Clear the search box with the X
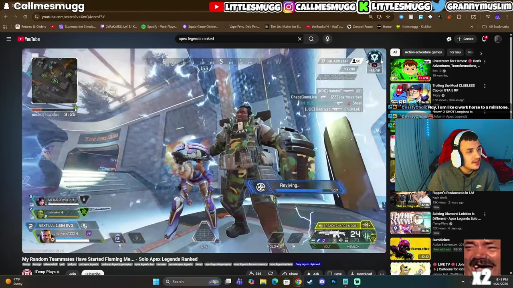513x288 pixels. tap(299, 39)
